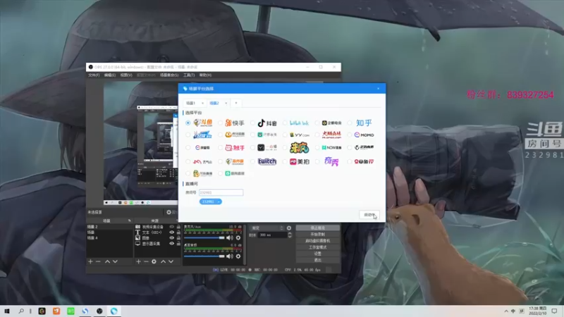Click the 启动虚拟摄像机 button
Viewport: 564px width, 317px height.
[x=318, y=241]
